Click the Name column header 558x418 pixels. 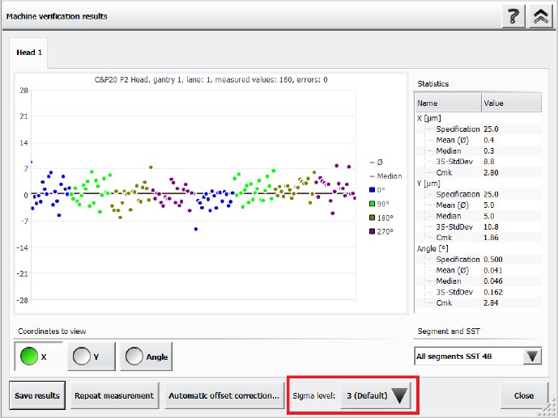(448, 103)
